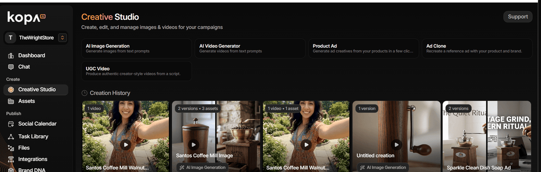Open the Sparkle Clean Dish Soap Ad thumbnail
Viewport: 541px width, 172px height.
pyautogui.click(x=486, y=136)
